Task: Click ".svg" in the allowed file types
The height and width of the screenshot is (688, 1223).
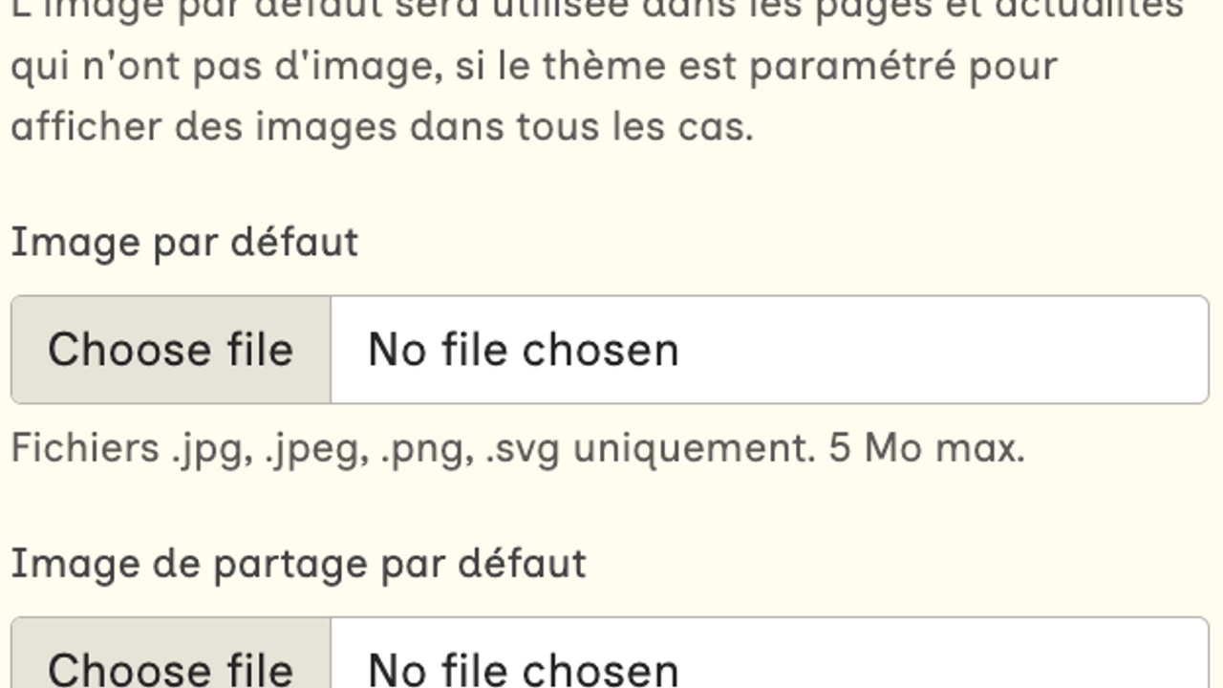Action: [x=523, y=448]
